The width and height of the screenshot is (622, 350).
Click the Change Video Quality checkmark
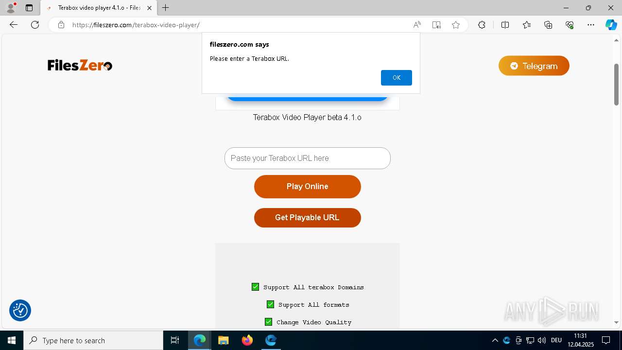pyautogui.click(x=268, y=322)
